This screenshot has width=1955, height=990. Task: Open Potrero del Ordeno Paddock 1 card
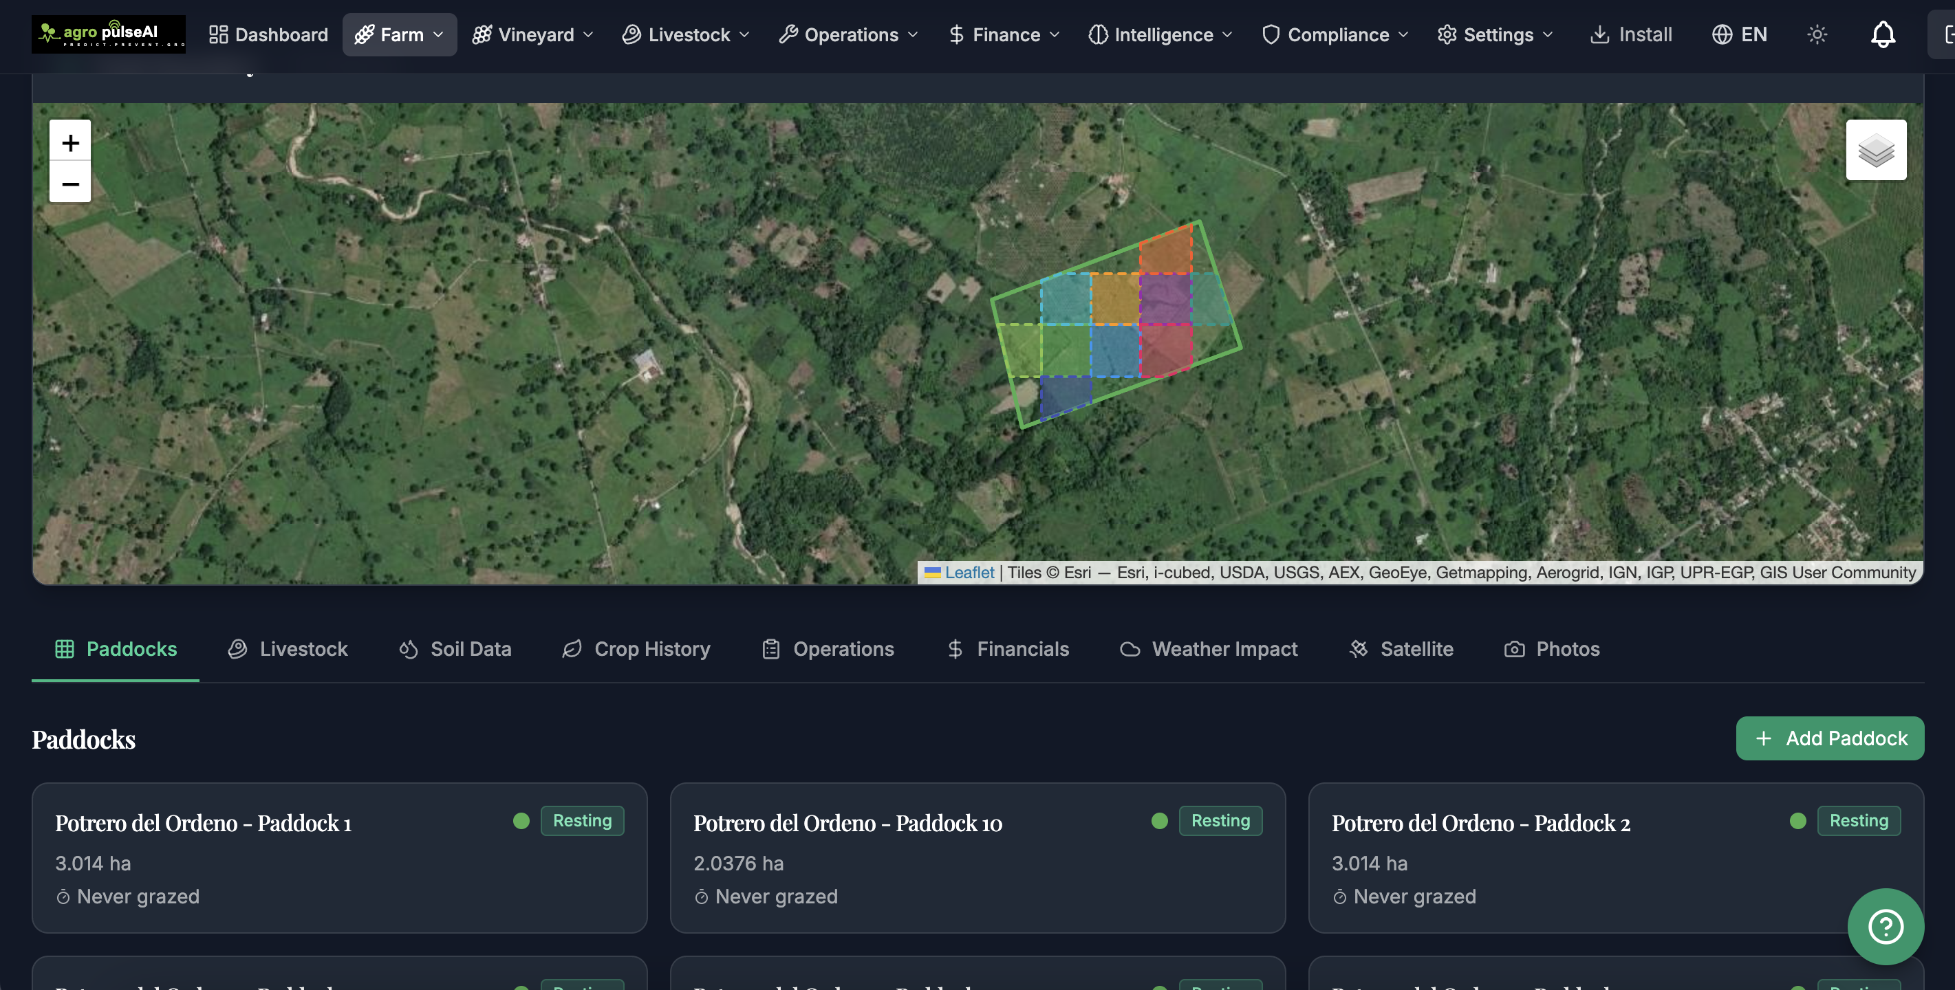(x=339, y=858)
